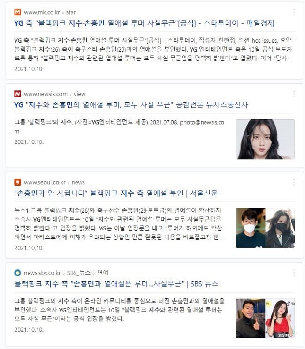The width and height of the screenshot is (305, 349).
Task: Open the 뉴시스통신사 headline about 지수와 손흥민
Action: point(131,105)
